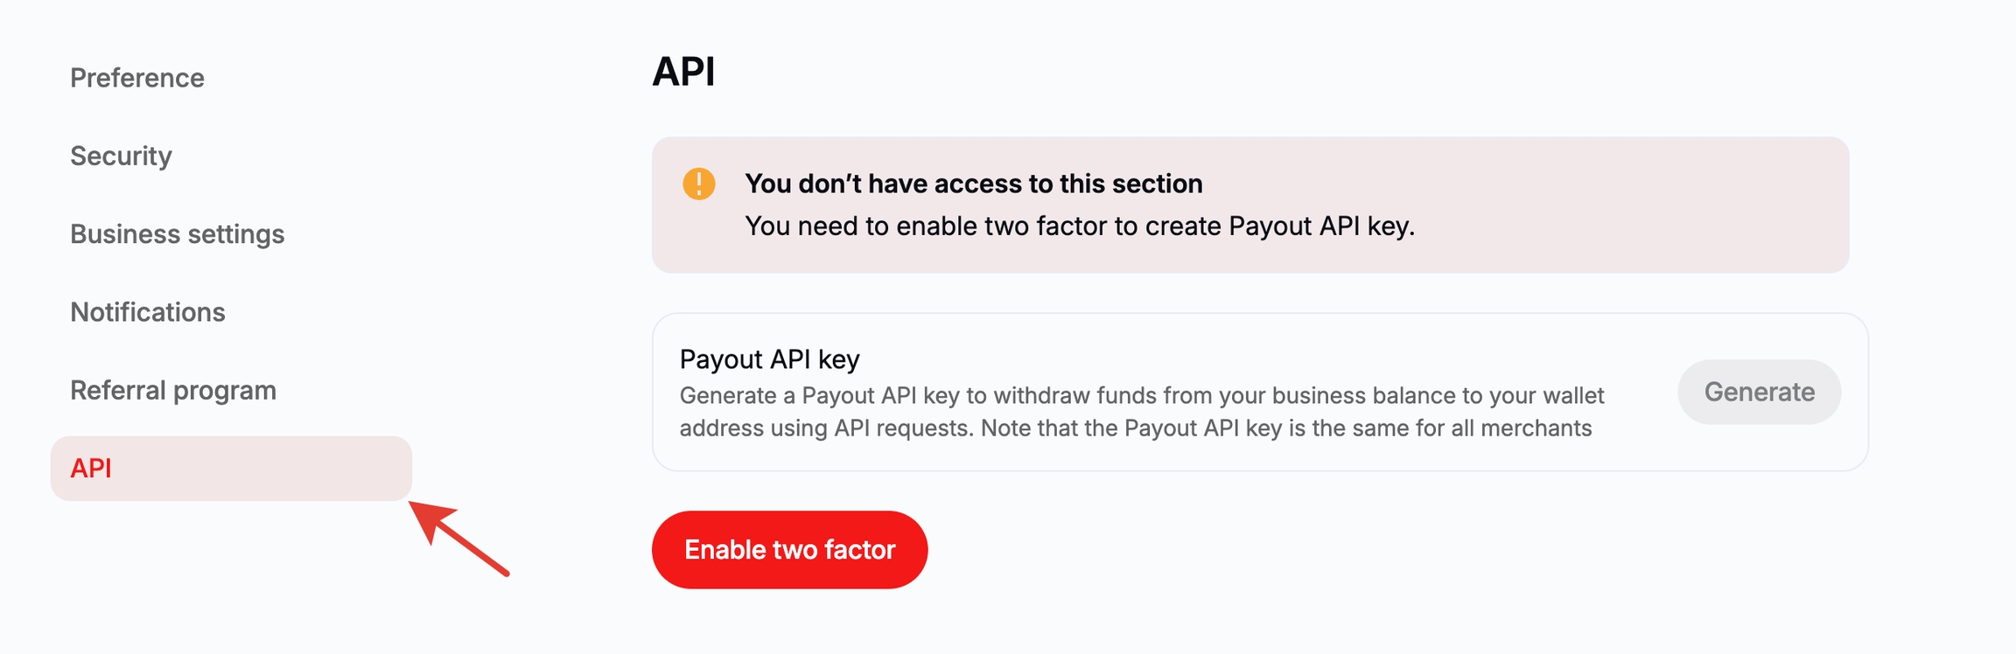
Task: Click "You don't have access" alert title
Action: [x=973, y=184]
